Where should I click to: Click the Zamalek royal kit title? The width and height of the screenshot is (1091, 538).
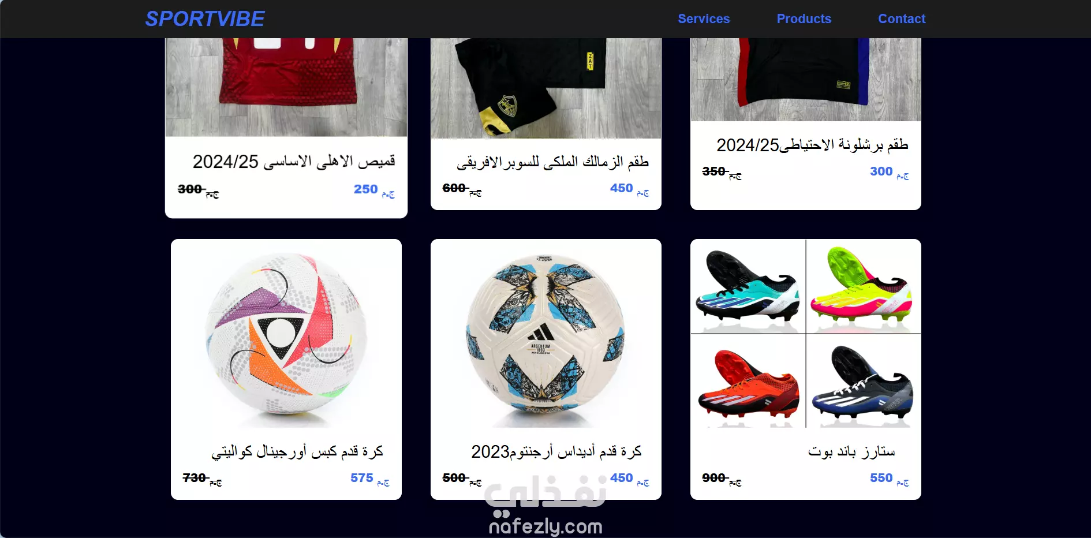coord(553,162)
